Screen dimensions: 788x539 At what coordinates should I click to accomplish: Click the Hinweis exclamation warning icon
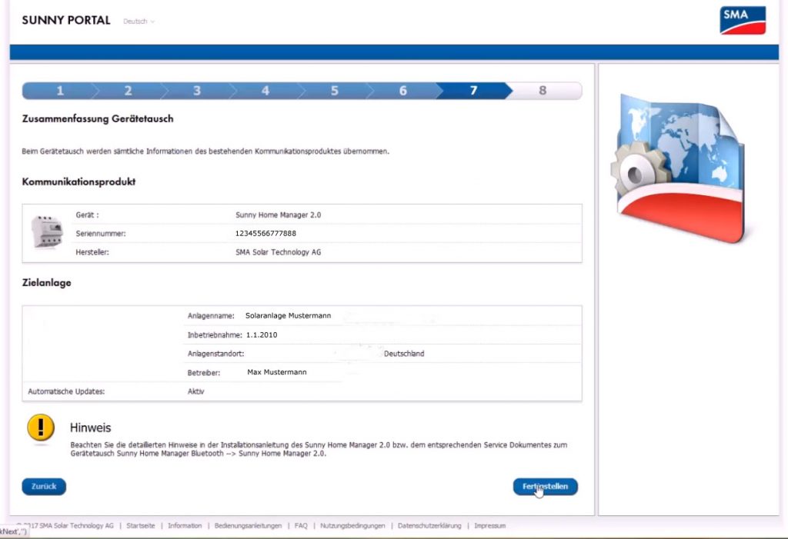tap(42, 428)
